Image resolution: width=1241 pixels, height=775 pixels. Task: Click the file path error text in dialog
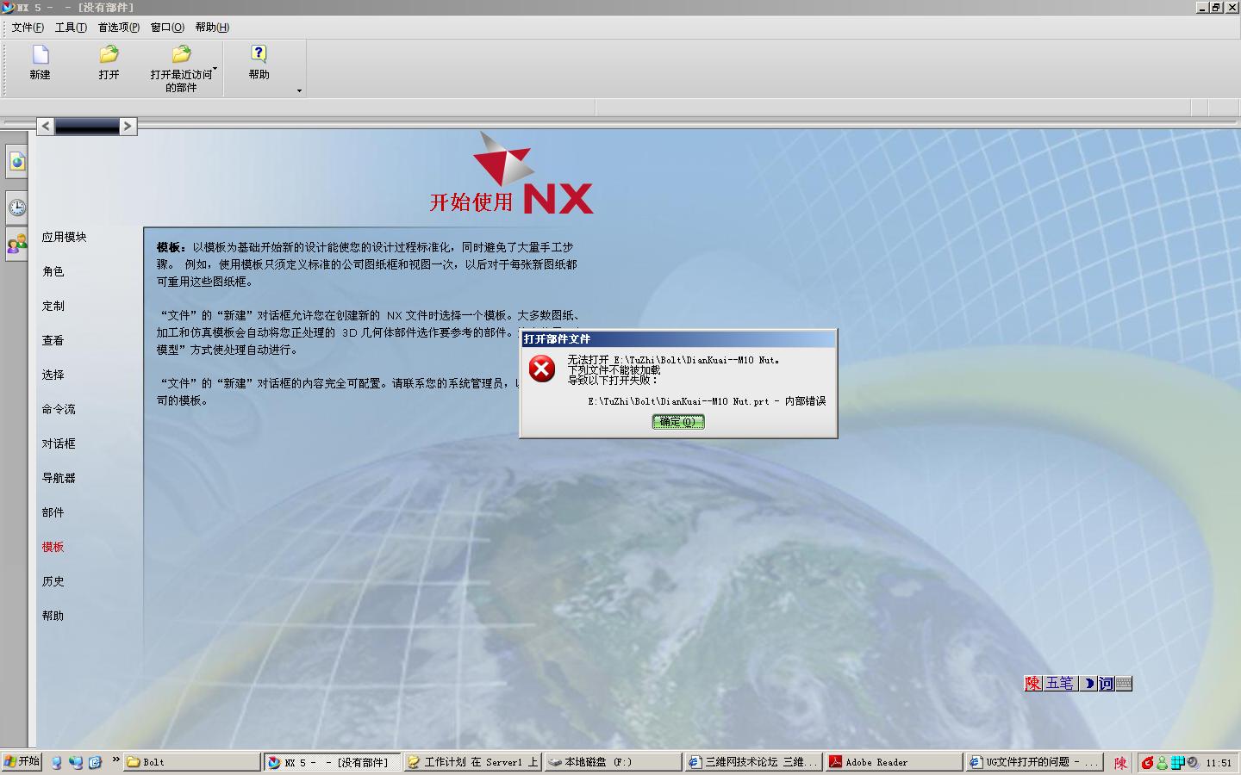coord(708,401)
